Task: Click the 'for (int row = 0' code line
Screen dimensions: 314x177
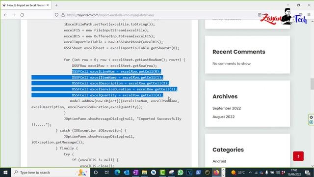Action: pos(125,59)
